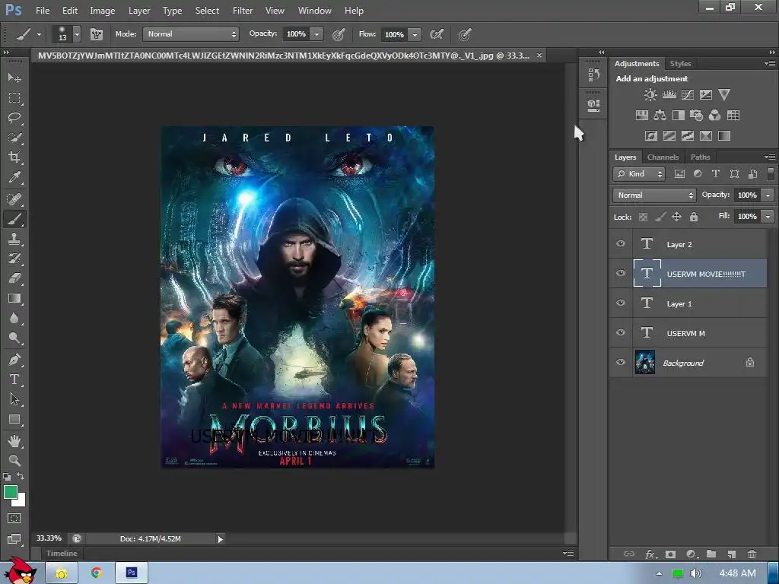Select the Quick Selection tool

(x=14, y=138)
